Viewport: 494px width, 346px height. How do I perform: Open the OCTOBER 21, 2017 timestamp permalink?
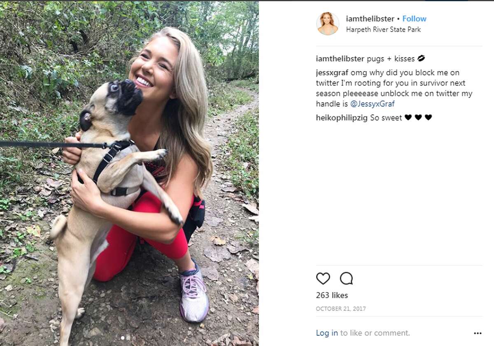(340, 308)
